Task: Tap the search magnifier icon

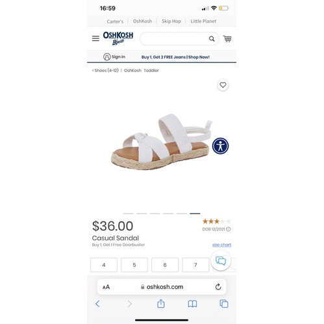Action: click(212, 39)
